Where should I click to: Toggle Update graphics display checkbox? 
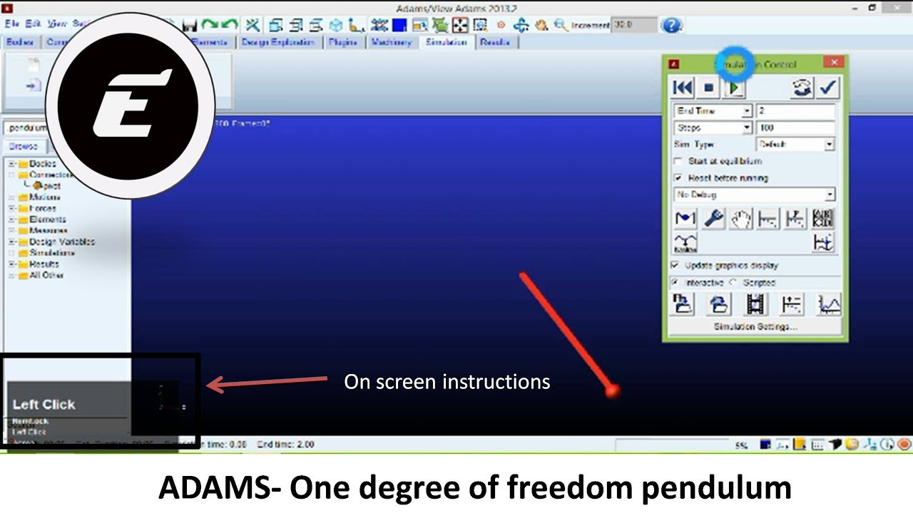point(675,265)
